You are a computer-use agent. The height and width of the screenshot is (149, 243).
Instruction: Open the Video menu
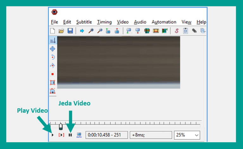click(x=123, y=22)
